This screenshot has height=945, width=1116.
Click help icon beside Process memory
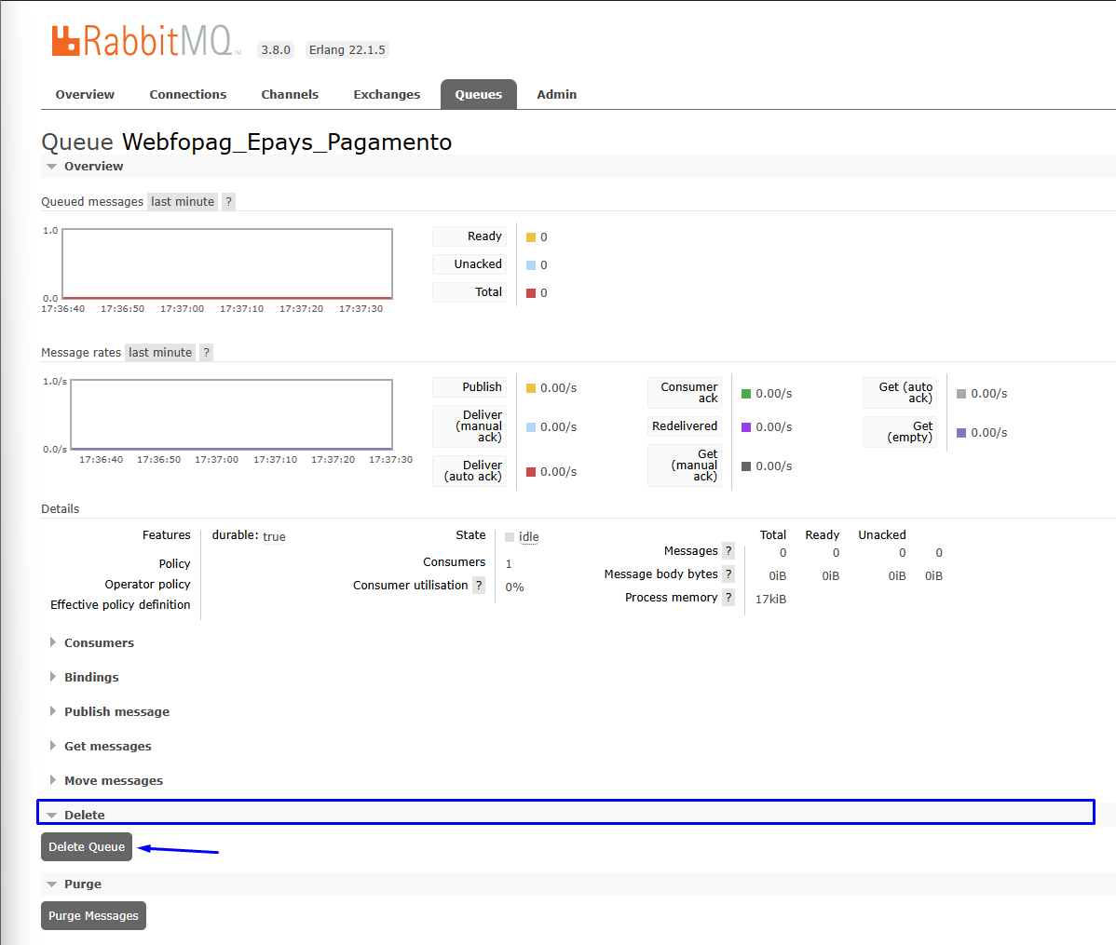coord(728,598)
